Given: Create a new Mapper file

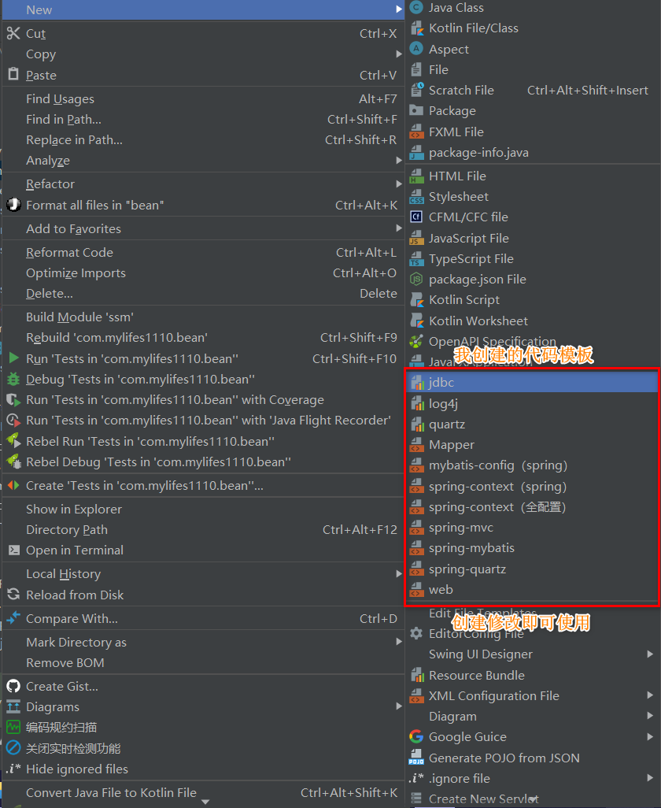Looking at the screenshot, I should click(x=532, y=445).
